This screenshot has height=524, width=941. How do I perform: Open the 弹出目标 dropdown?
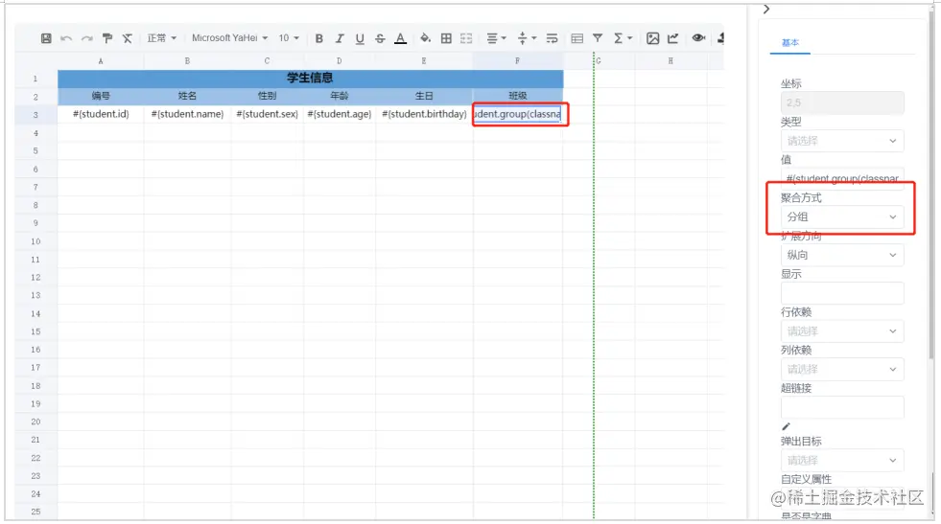coord(842,461)
